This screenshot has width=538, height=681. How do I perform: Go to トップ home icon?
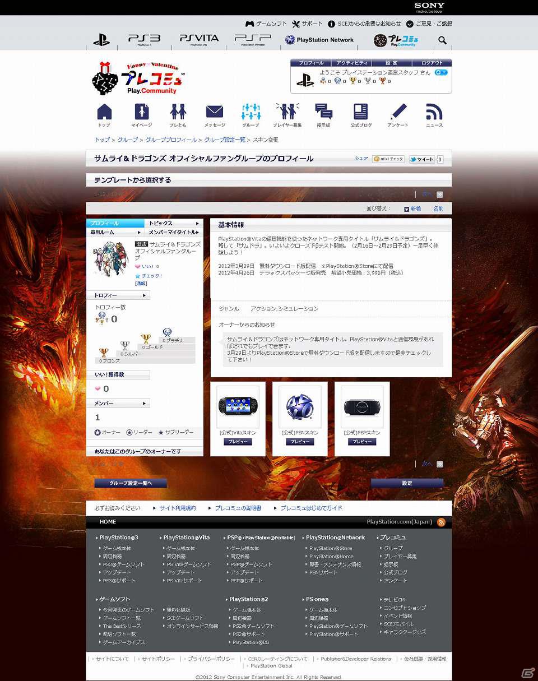coord(104,115)
